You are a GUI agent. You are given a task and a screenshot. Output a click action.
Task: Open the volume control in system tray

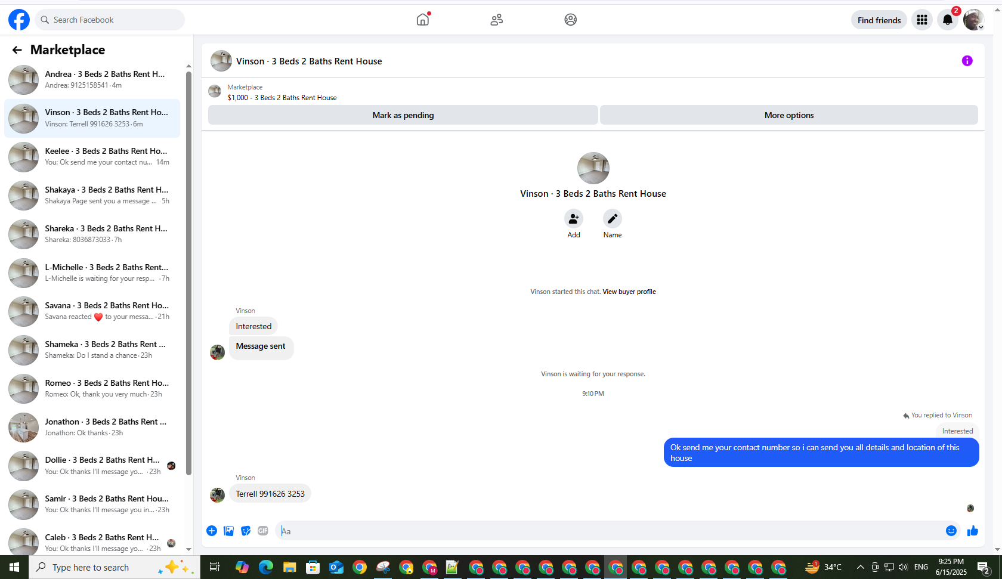click(x=903, y=567)
